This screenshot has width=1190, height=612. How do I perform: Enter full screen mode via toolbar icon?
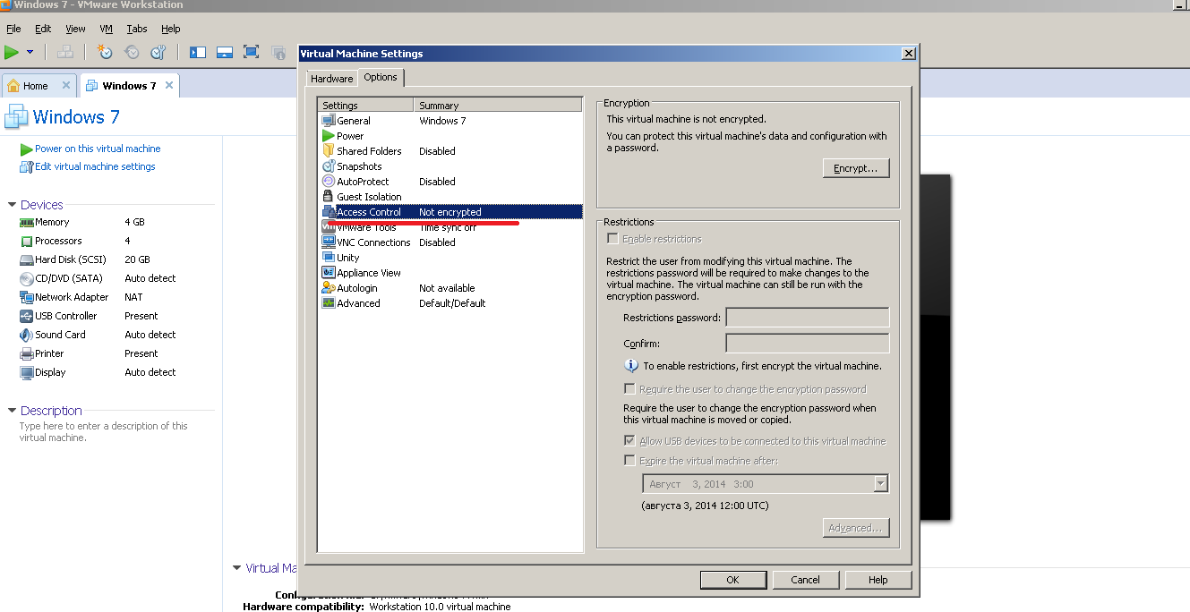pos(252,52)
